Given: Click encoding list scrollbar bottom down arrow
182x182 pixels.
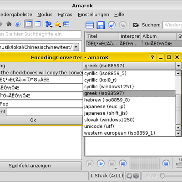Looking at the screenshot, I should coord(178,133).
